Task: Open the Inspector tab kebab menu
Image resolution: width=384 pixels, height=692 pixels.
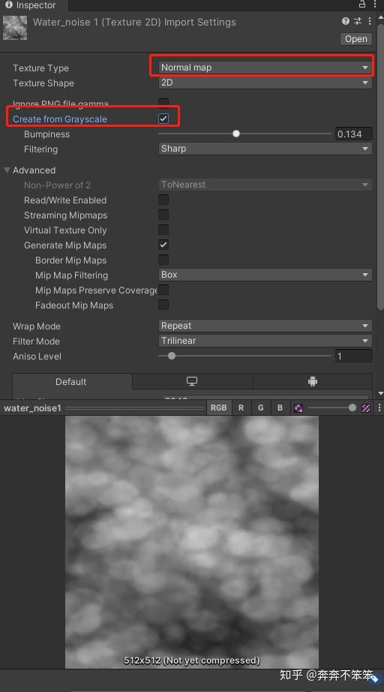Action: [x=376, y=5]
